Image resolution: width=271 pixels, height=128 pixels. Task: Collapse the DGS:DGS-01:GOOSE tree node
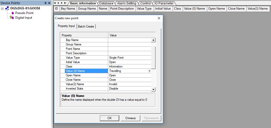pyautogui.click(x=2, y=8)
